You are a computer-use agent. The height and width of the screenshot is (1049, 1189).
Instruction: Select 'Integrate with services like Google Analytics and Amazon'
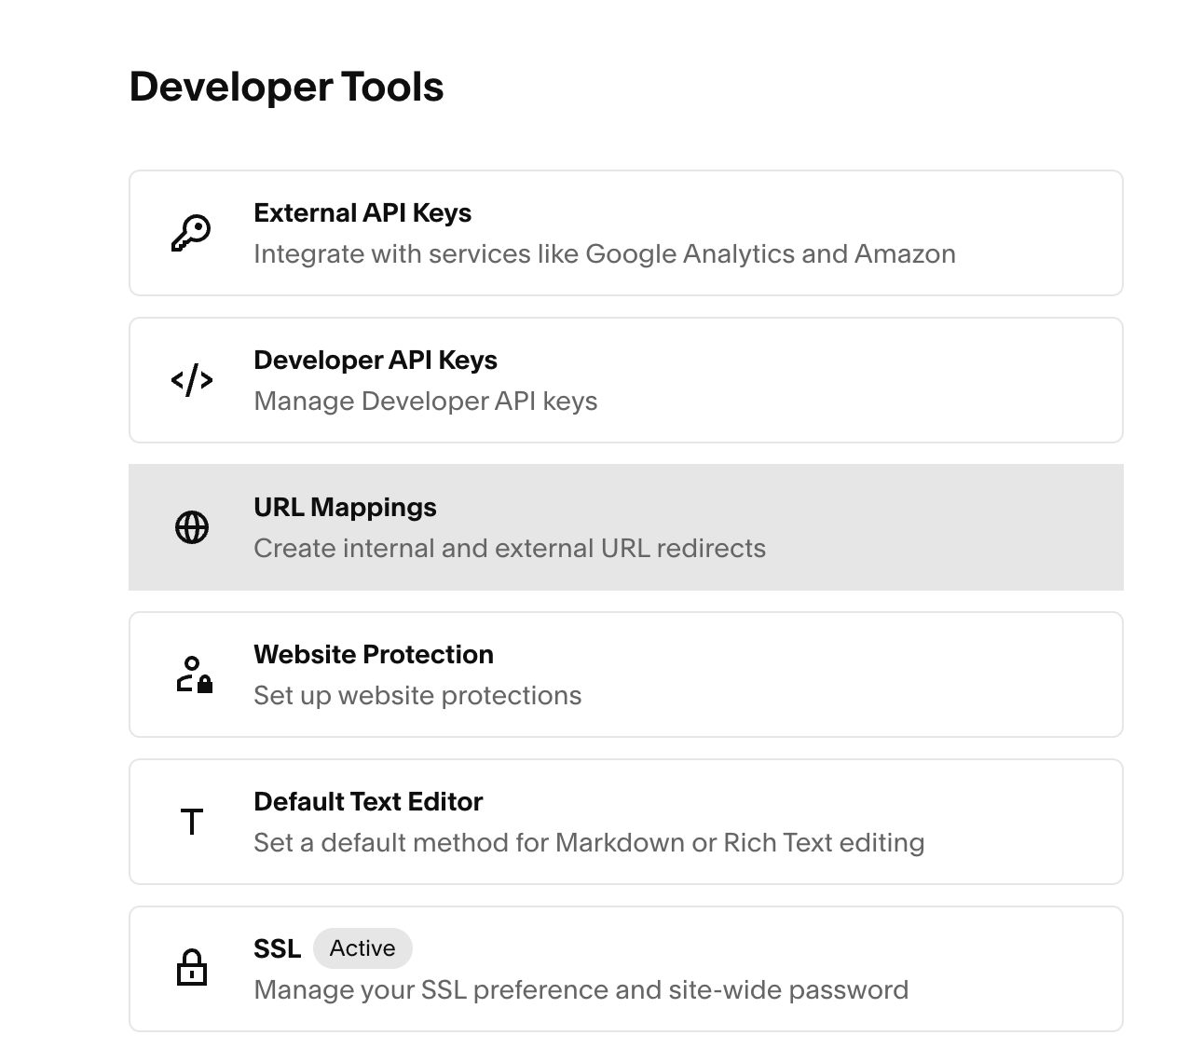pyautogui.click(x=605, y=254)
